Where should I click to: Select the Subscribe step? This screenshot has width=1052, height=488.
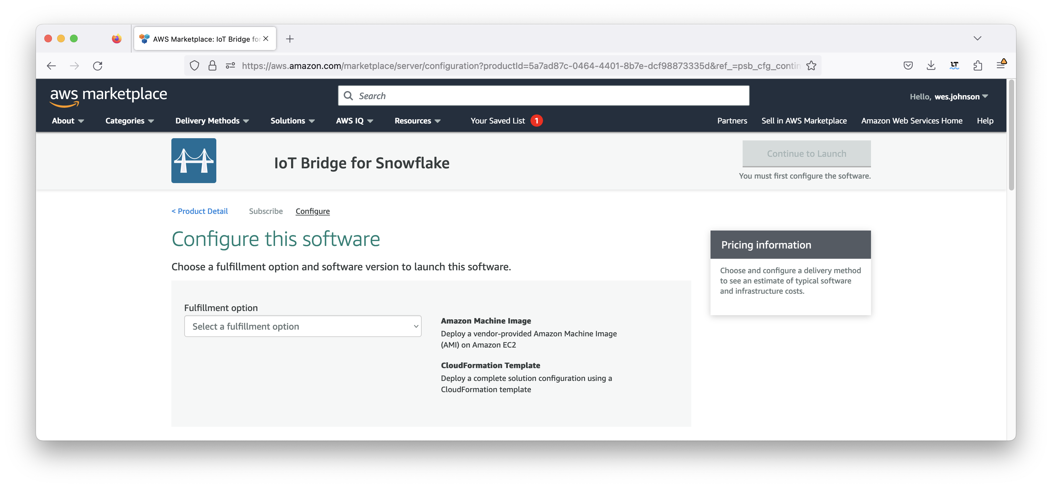pos(265,211)
